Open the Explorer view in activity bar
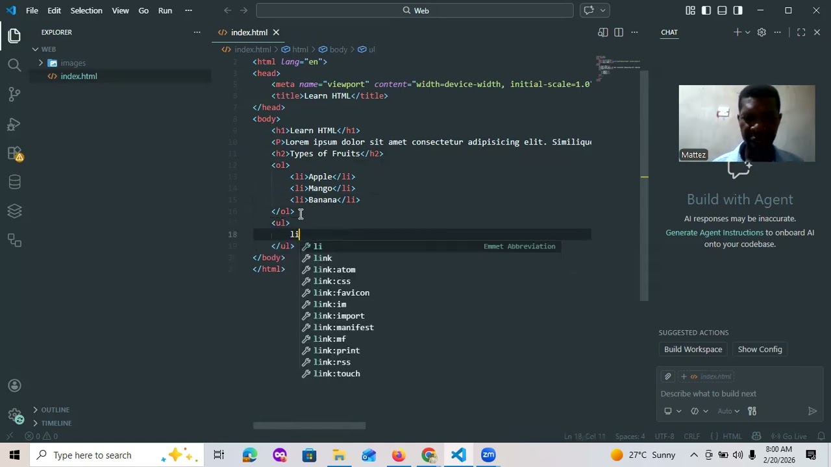 (14, 35)
